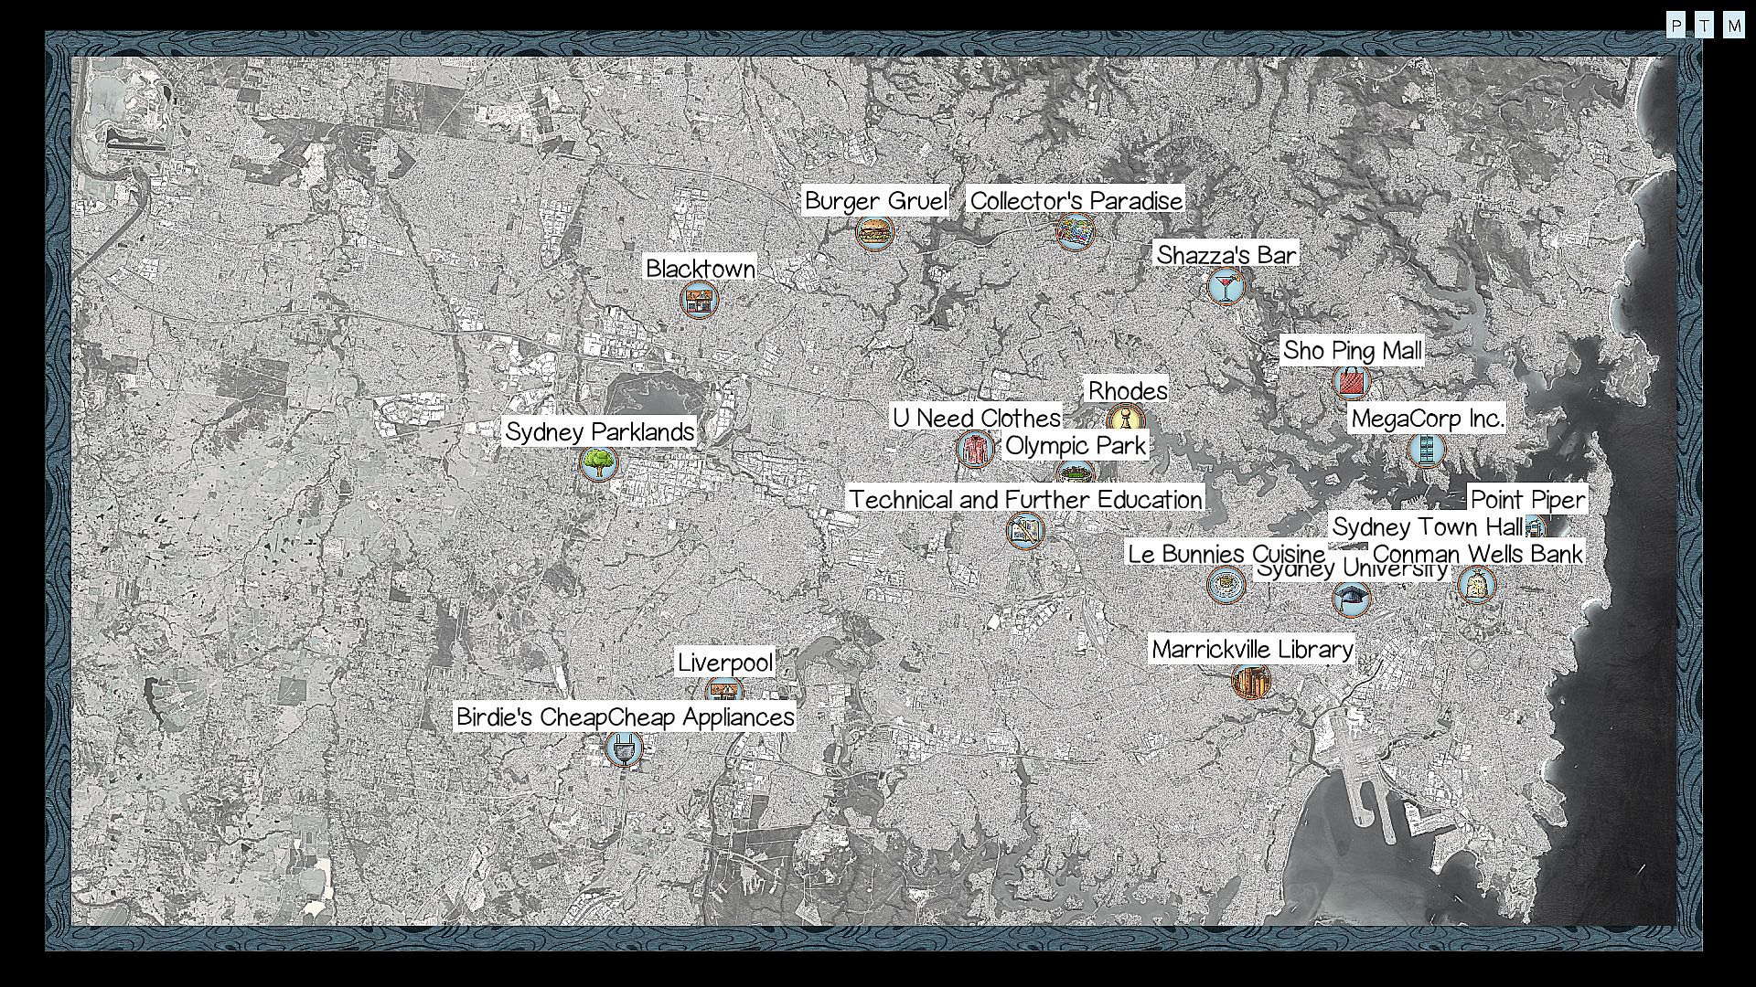This screenshot has width=1756, height=987.
Task: Click the Burger Gruel hamburger icon
Action: point(874,232)
